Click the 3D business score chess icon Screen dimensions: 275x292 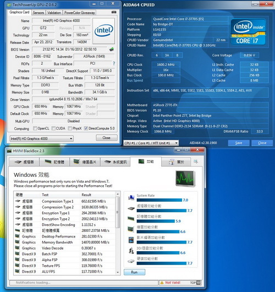click(131, 251)
